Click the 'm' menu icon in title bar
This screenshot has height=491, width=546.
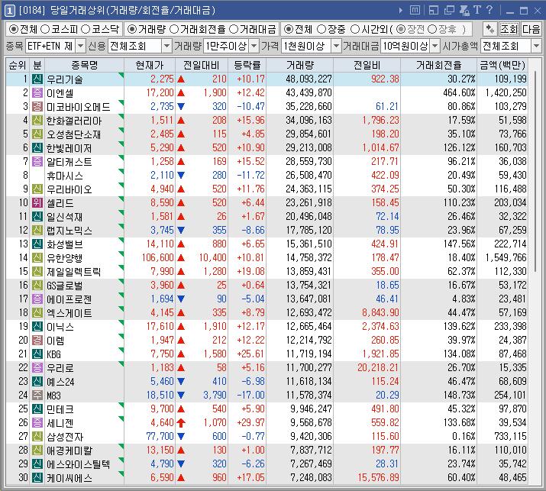pos(415,10)
